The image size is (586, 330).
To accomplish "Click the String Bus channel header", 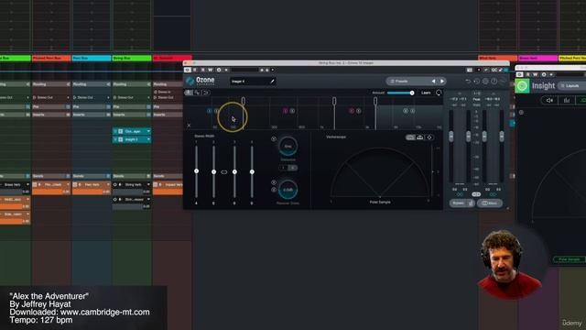I will (x=132, y=58).
